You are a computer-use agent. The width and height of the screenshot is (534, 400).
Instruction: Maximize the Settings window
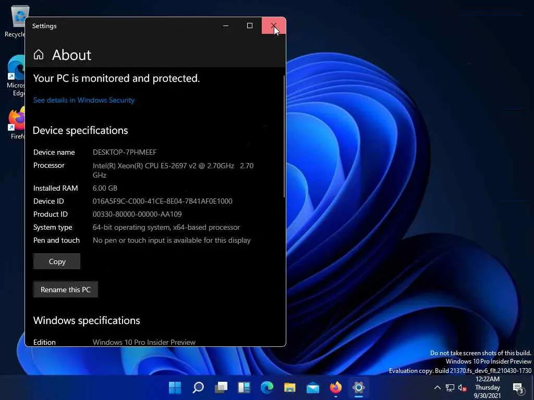coord(250,26)
